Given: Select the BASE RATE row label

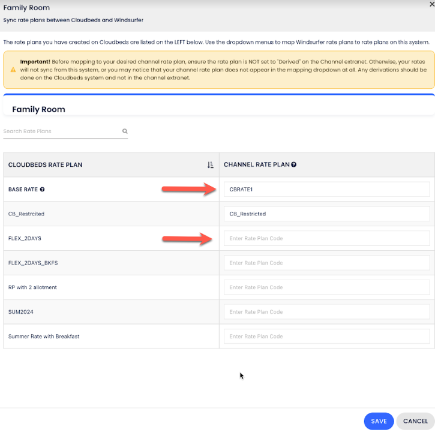Looking at the screenshot, I should [x=23, y=190].
